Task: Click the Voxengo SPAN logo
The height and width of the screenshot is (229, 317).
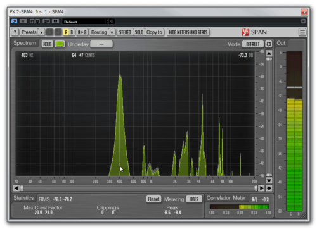Action: point(254,32)
